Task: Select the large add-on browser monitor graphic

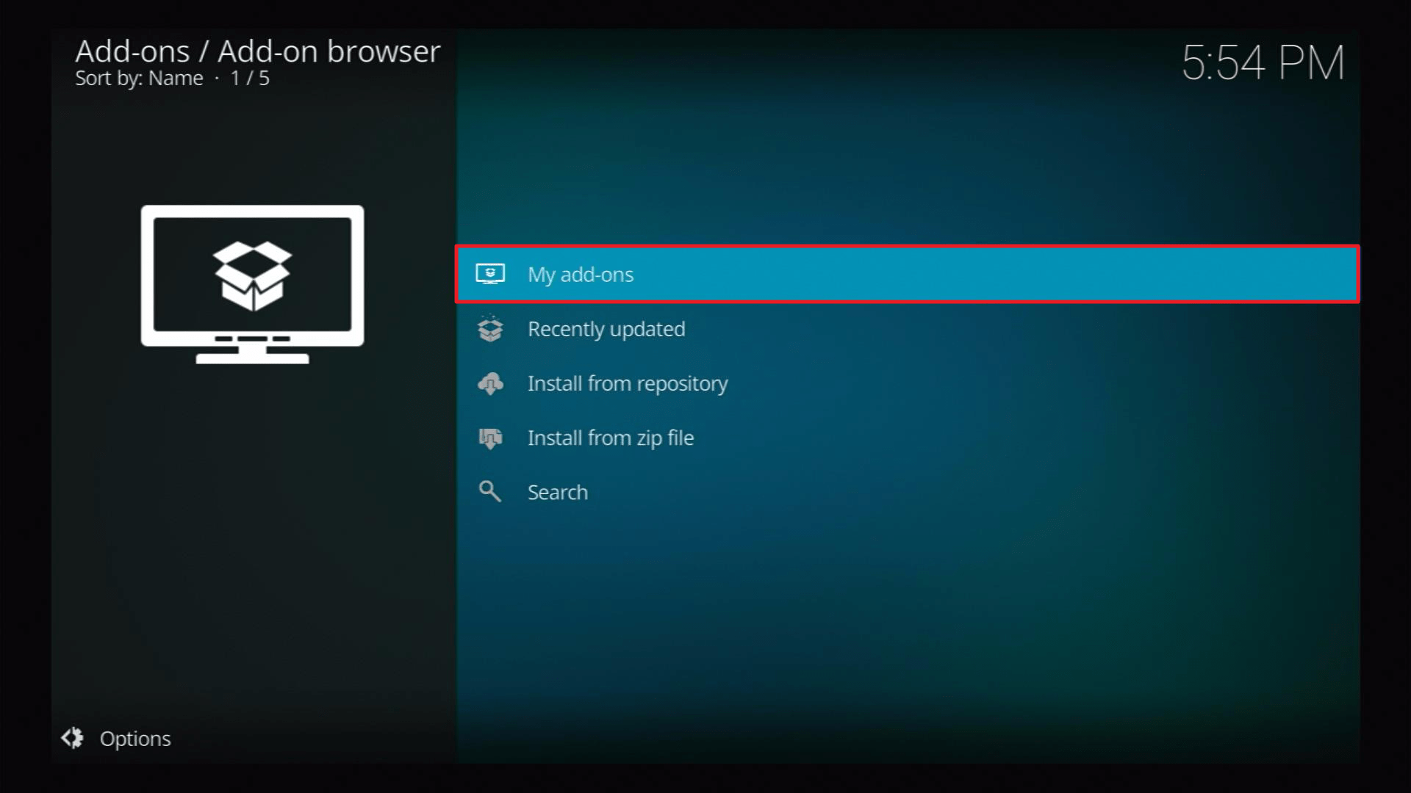Action: (x=252, y=284)
